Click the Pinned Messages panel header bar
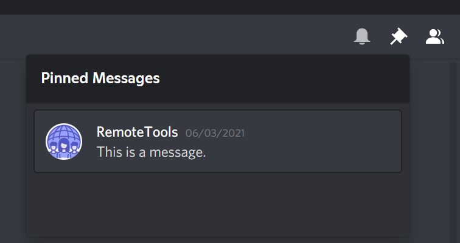460x243 pixels. click(218, 78)
